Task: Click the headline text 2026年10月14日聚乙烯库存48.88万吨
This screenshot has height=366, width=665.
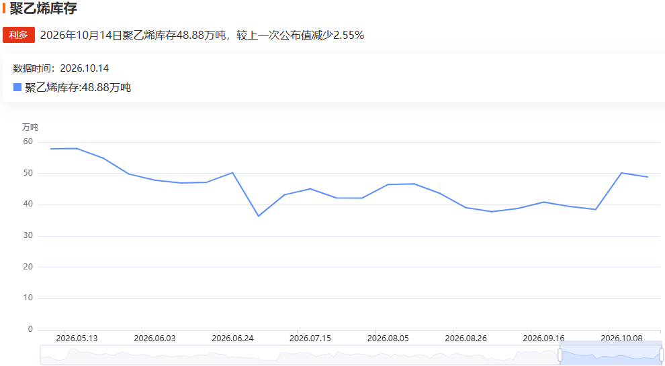Action: coord(133,35)
